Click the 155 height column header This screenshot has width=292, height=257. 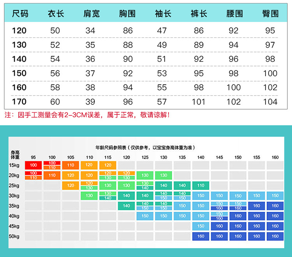point(257,157)
